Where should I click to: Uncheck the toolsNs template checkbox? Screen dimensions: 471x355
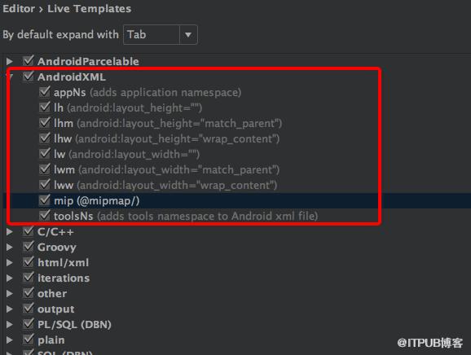(x=45, y=216)
